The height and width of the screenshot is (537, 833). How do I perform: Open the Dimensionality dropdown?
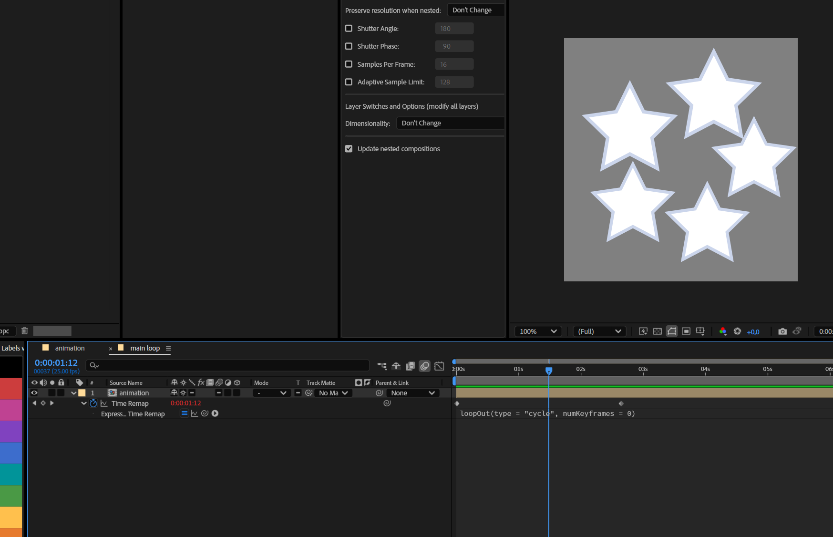click(x=450, y=123)
